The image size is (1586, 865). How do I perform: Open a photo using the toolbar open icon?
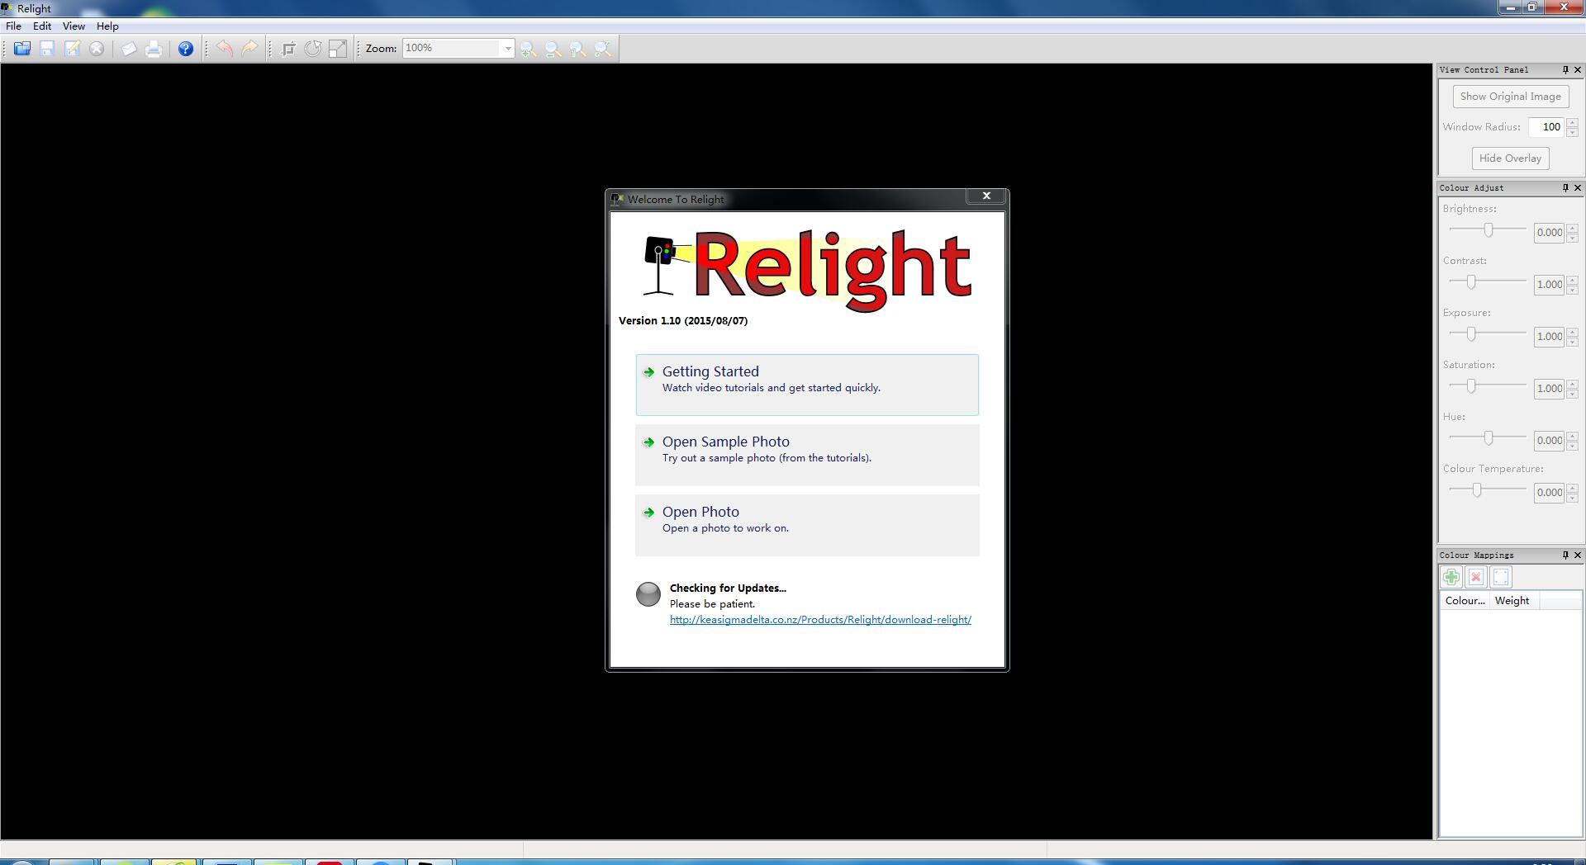22,48
